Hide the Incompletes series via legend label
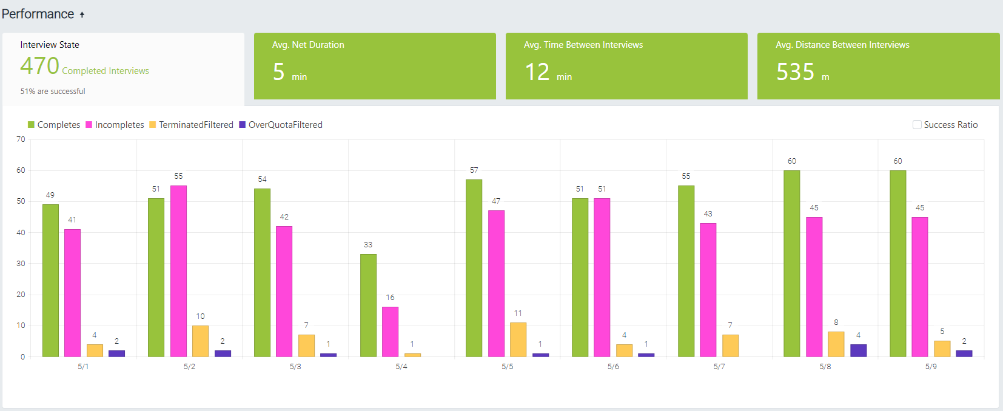The height and width of the screenshot is (411, 1003). pyautogui.click(x=119, y=125)
